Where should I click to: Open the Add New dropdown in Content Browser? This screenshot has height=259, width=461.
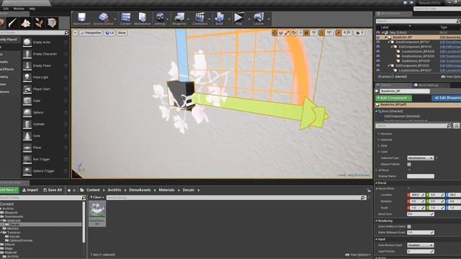point(9,190)
